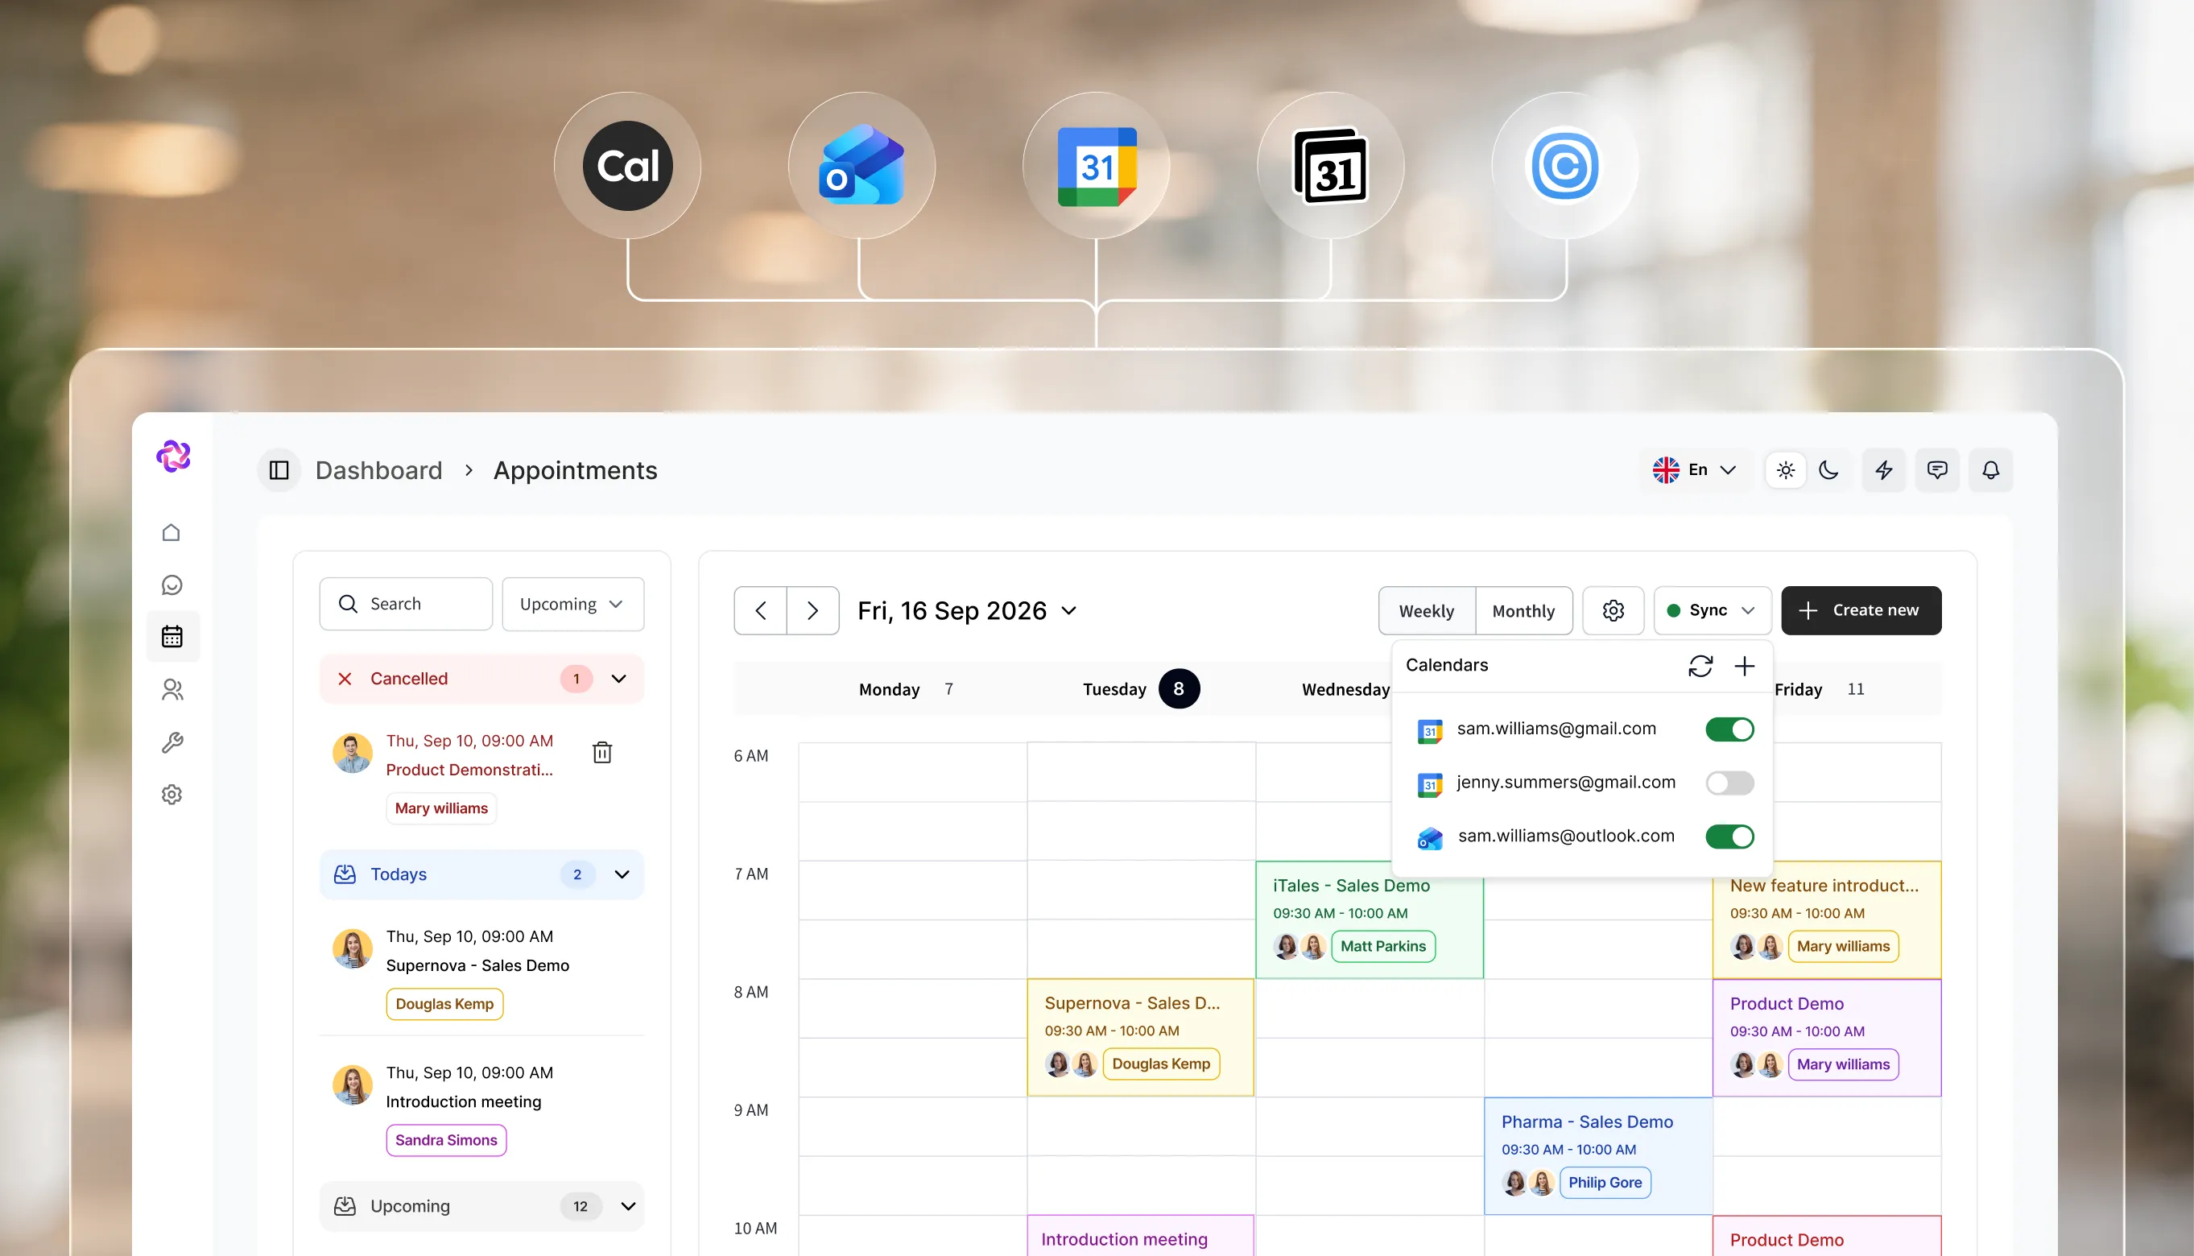Click the blue Calendly-style circular icon
The image size is (2194, 1256).
click(1564, 166)
